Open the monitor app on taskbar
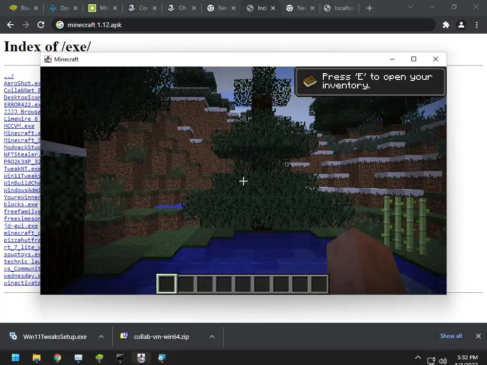 pyautogui.click(x=78, y=358)
